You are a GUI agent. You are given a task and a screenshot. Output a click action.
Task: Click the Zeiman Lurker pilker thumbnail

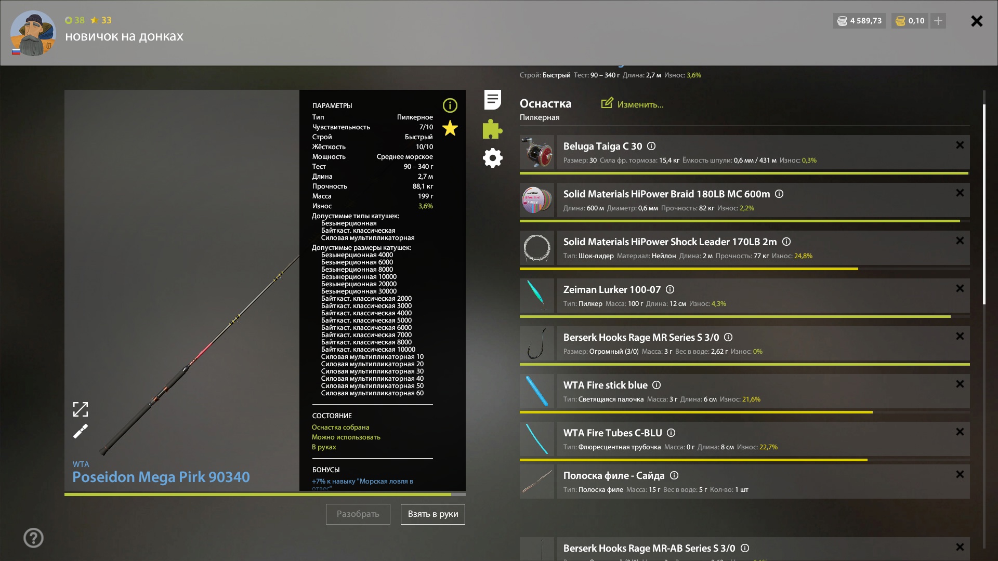tap(537, 296)
